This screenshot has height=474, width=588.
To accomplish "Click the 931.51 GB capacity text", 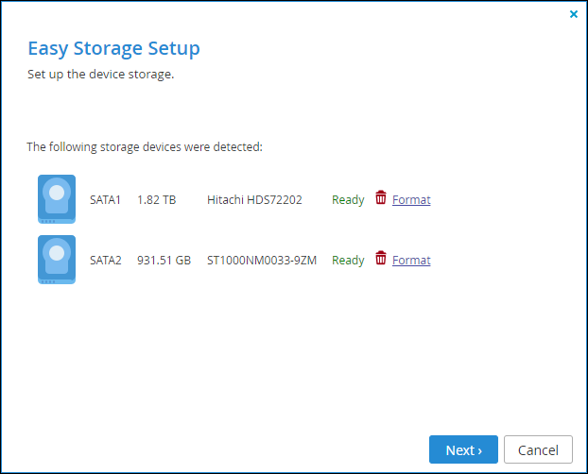I will pyautogui.click(x=164, y=260).
